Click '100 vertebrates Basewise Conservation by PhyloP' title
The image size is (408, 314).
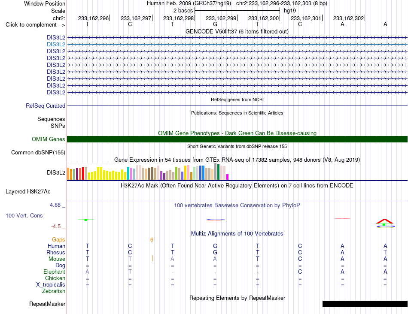[237, 205]
